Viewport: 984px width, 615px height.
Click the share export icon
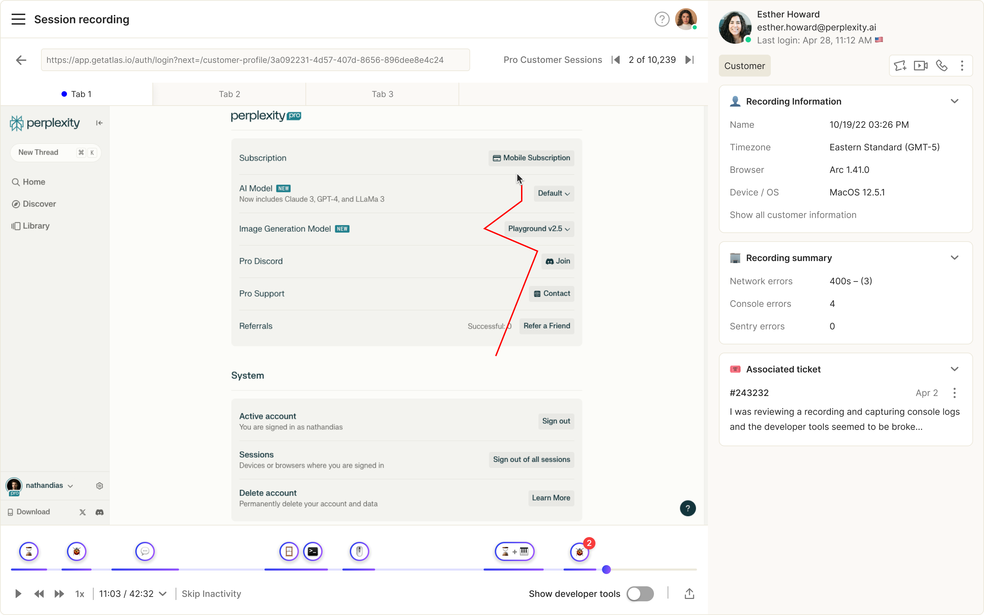[x=689, y=593]
